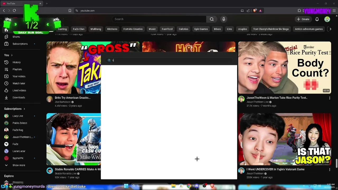338x190 pixels.
Task: Open the Brave Shields lion icon
Action: [x=255, y=11]
